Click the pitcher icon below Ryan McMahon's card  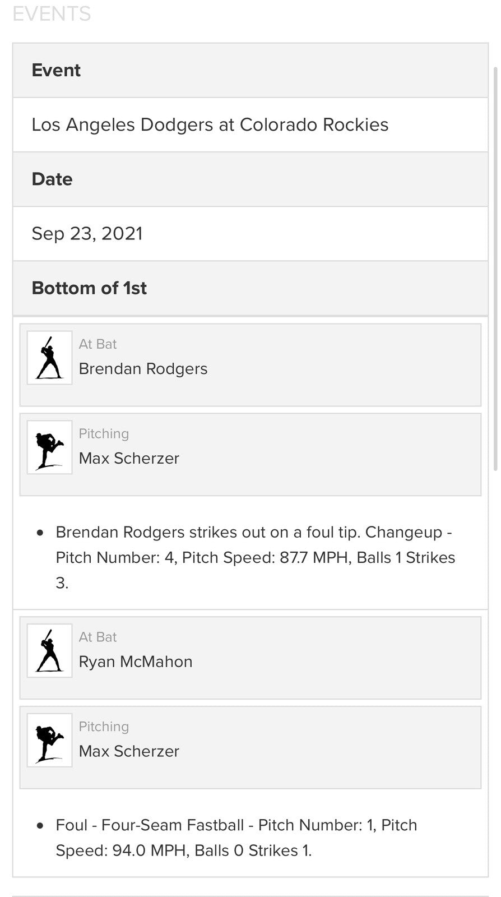pyautogui.click(x=49, y=741)
